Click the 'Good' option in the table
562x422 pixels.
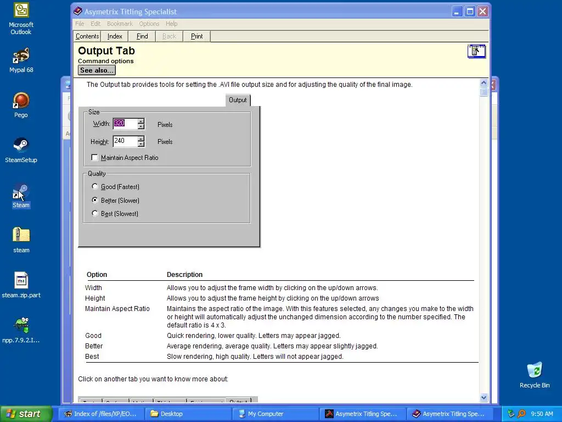pyautogui.click(x=93, y=336)
